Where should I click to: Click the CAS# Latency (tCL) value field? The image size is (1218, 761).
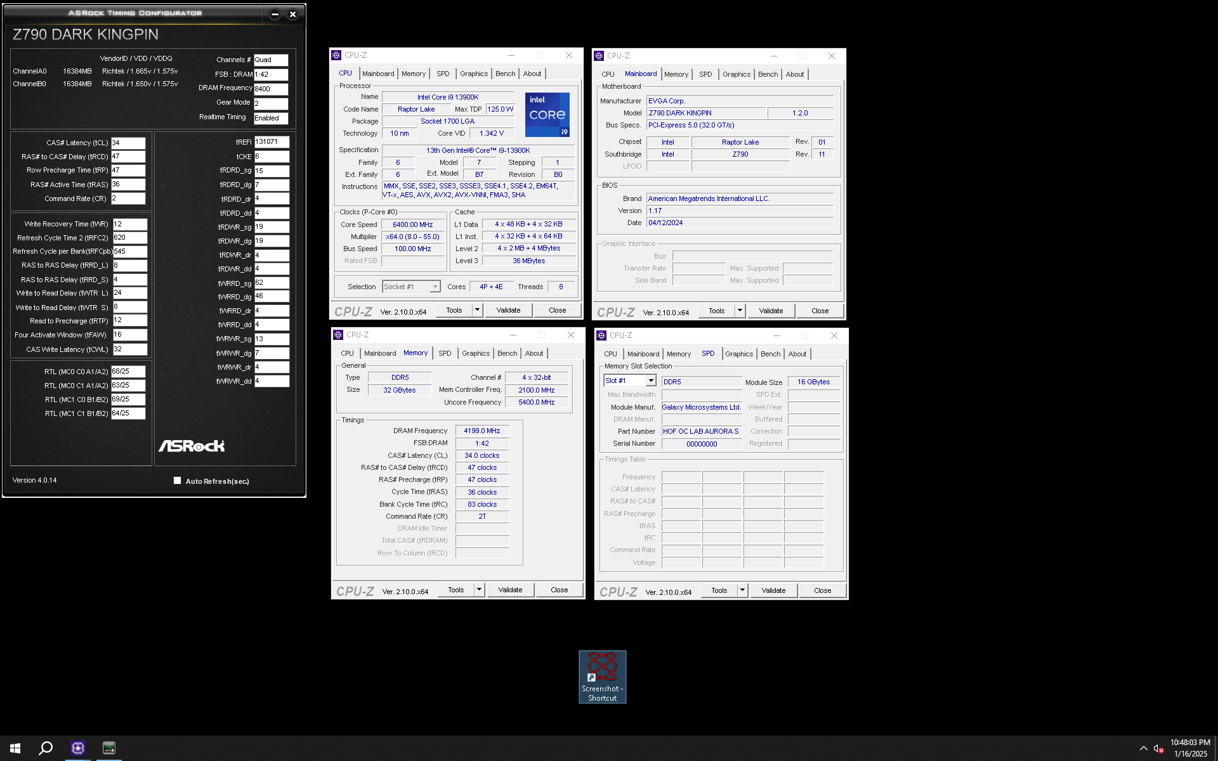click(x=128, y=143)
